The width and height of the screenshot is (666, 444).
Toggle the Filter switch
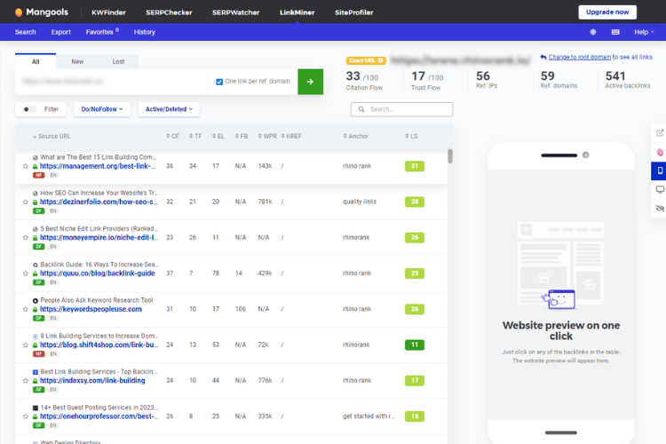(28, 109)
